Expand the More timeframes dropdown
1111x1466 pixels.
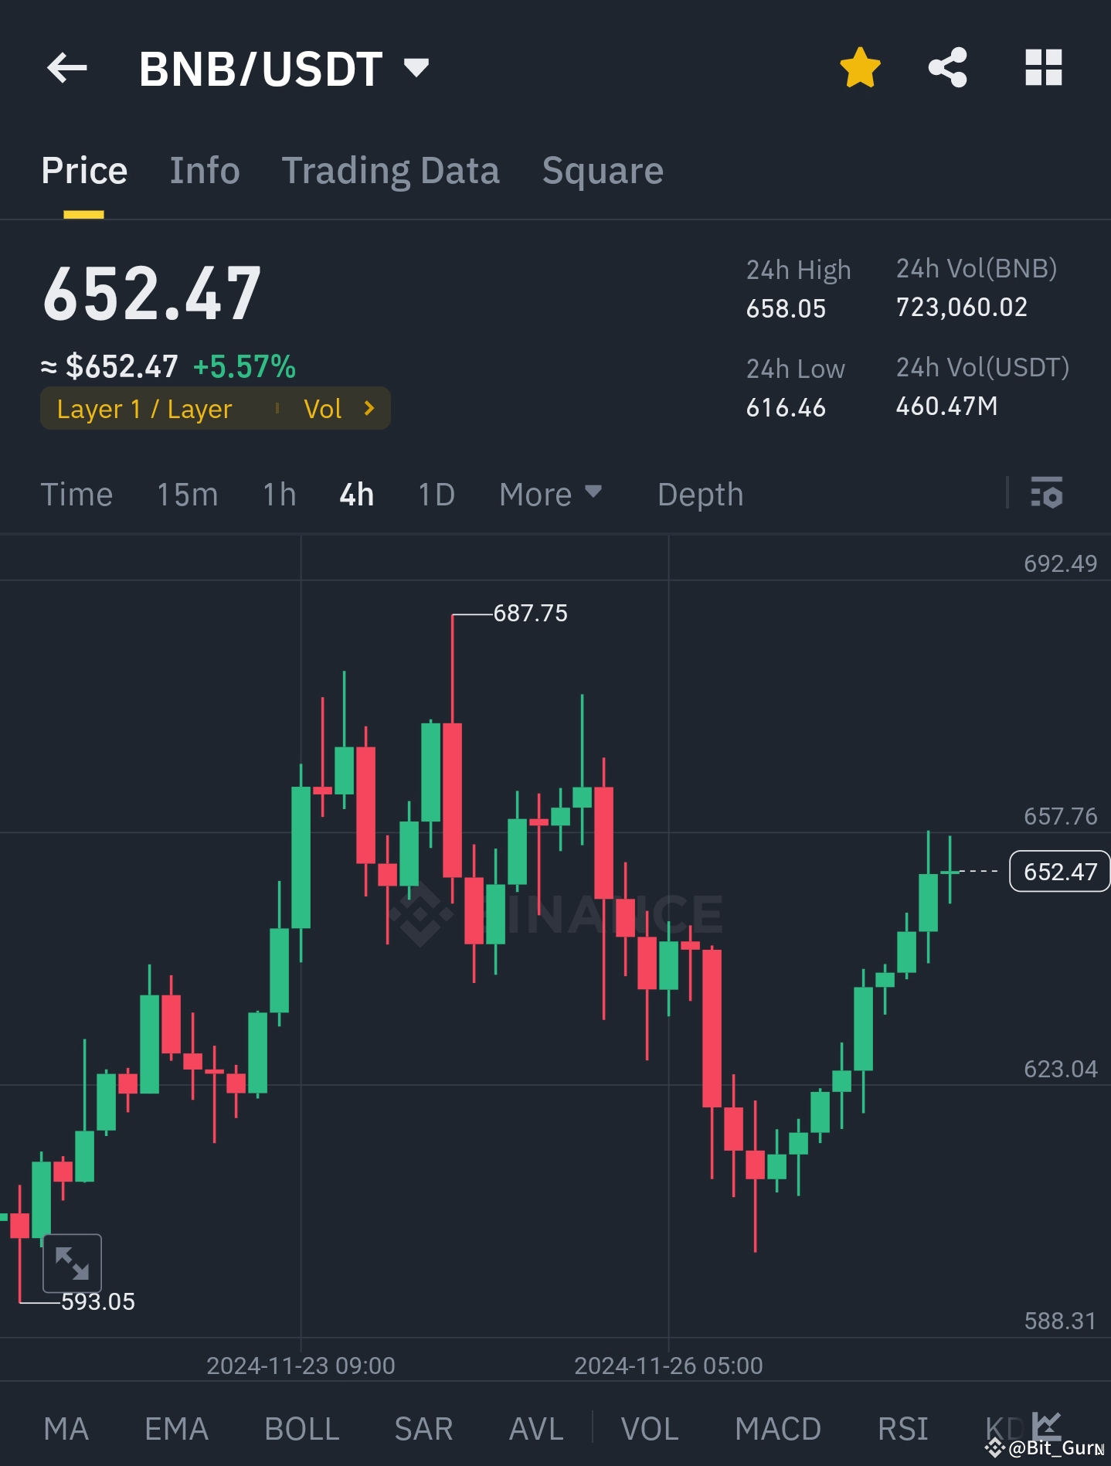click(x=551, y=494)
